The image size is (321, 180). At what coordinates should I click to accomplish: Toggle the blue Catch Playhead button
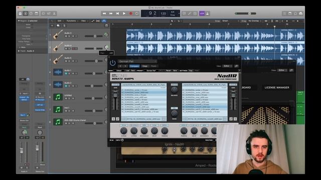[104, 21]
